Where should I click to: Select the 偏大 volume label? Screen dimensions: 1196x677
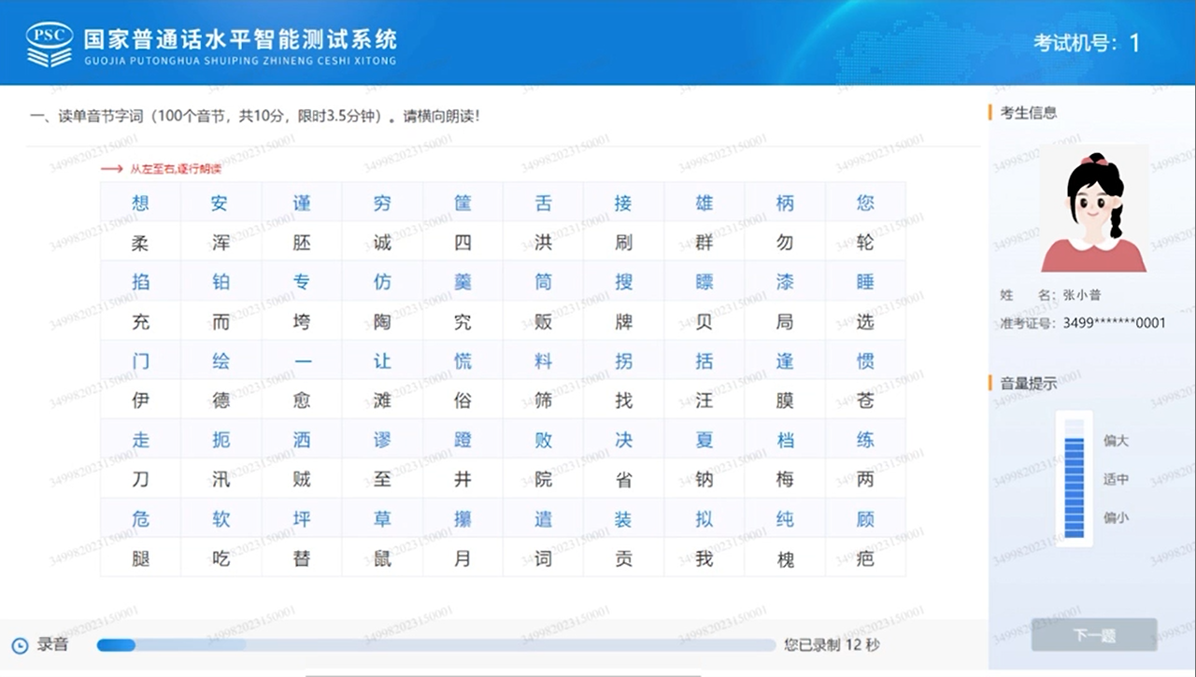1116,441
